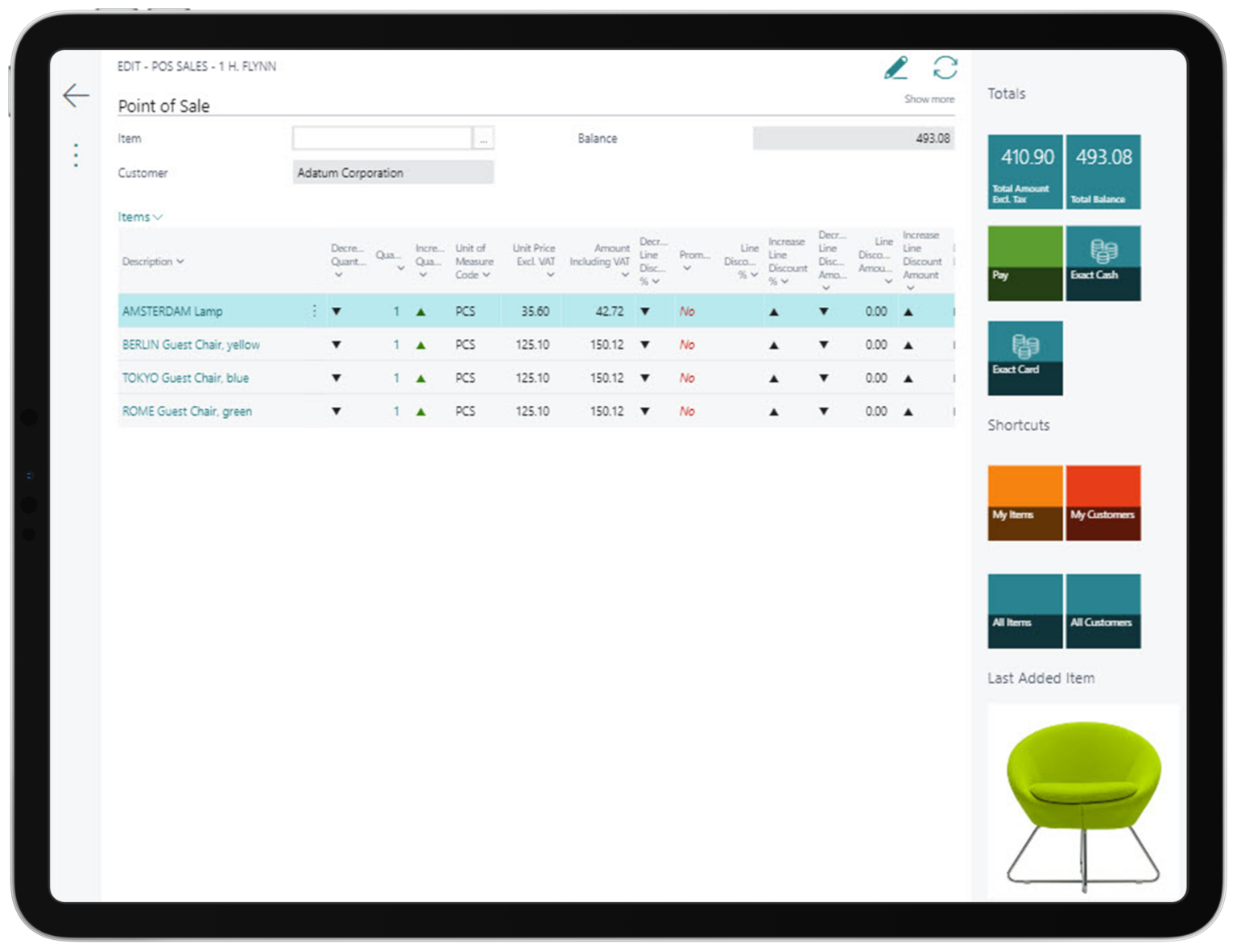Open the Item lookup ellipsis button

[483, 139]
